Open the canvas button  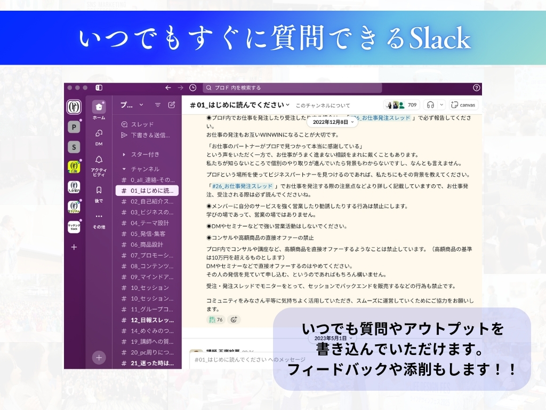pos(463,105)
